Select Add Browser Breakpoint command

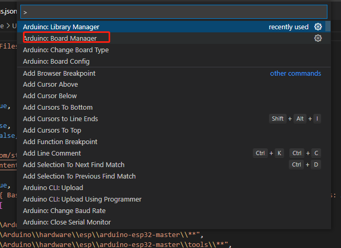(59, 73)
